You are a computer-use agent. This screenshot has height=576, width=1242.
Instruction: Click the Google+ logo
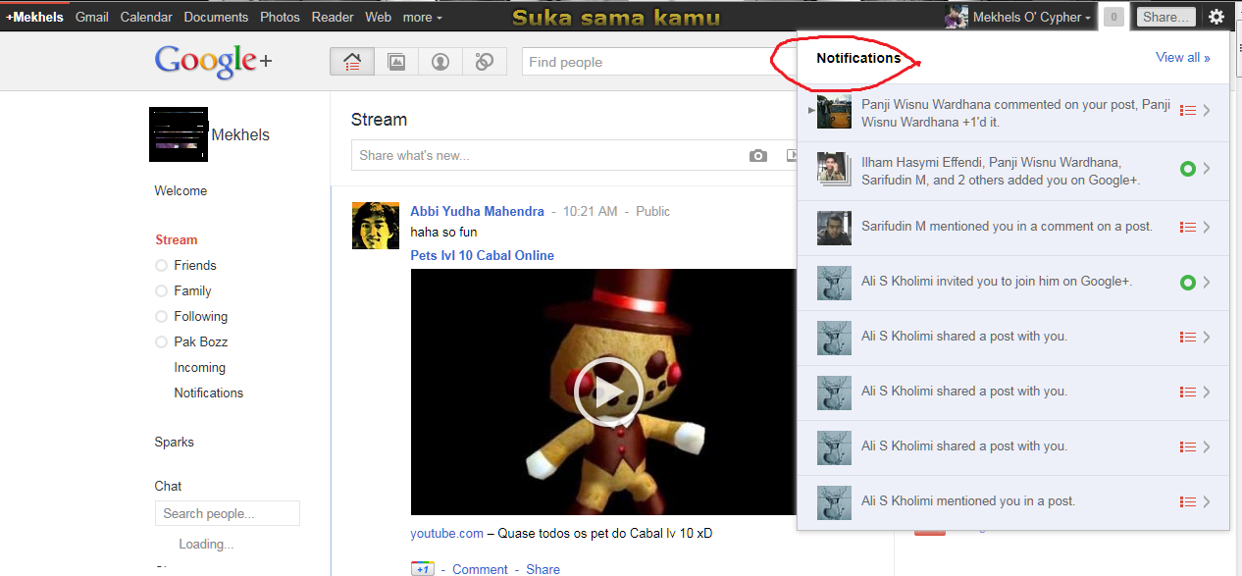pos(213,62)
